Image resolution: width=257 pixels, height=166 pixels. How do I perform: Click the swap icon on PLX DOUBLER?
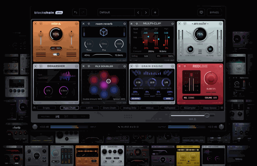89,66
